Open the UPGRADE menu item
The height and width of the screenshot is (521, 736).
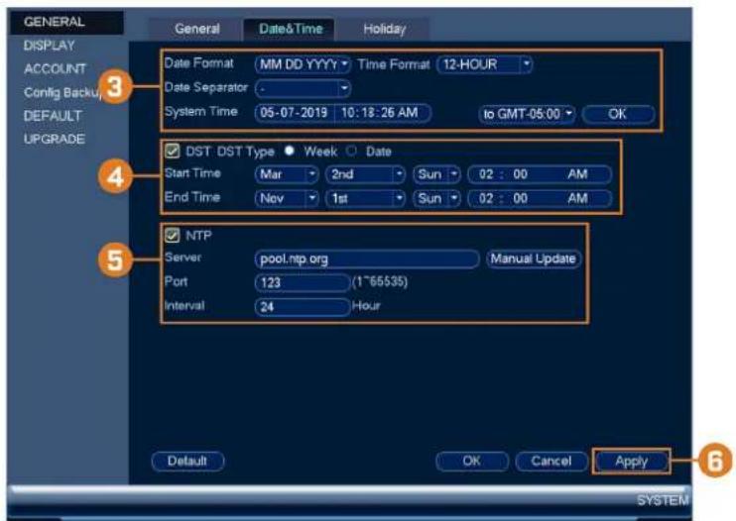[x=55, y=139]
